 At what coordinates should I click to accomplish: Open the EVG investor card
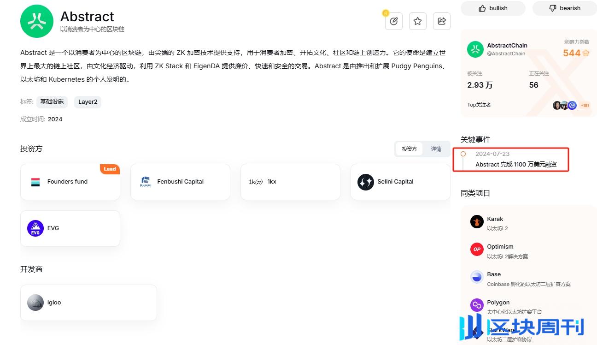[70, 228]
